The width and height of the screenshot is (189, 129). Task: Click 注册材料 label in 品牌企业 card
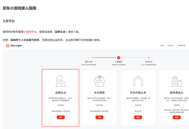(x=61, y=105)
